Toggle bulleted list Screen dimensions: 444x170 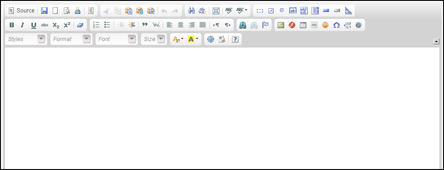(107, 25)
